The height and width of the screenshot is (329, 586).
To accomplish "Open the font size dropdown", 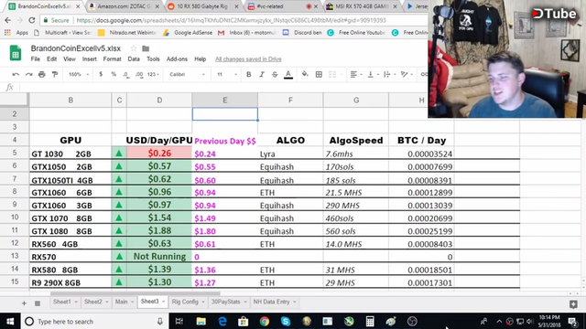I will coord(227,75).
